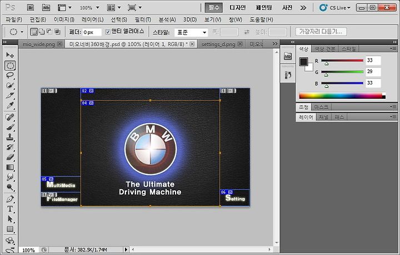The width and height of the screenshot is (400, 255).
Task: Open the History panel icon in dock
Action: 288,74
